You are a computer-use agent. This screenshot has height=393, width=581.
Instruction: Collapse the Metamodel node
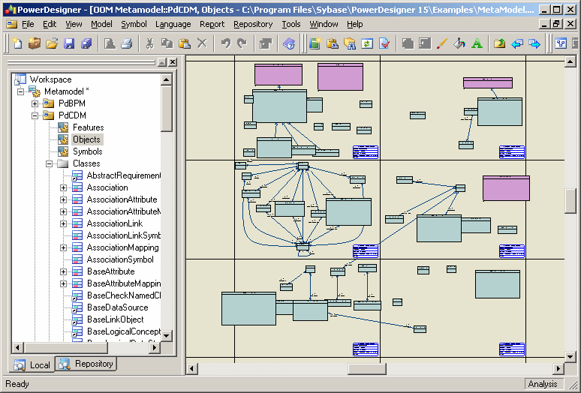21,91
